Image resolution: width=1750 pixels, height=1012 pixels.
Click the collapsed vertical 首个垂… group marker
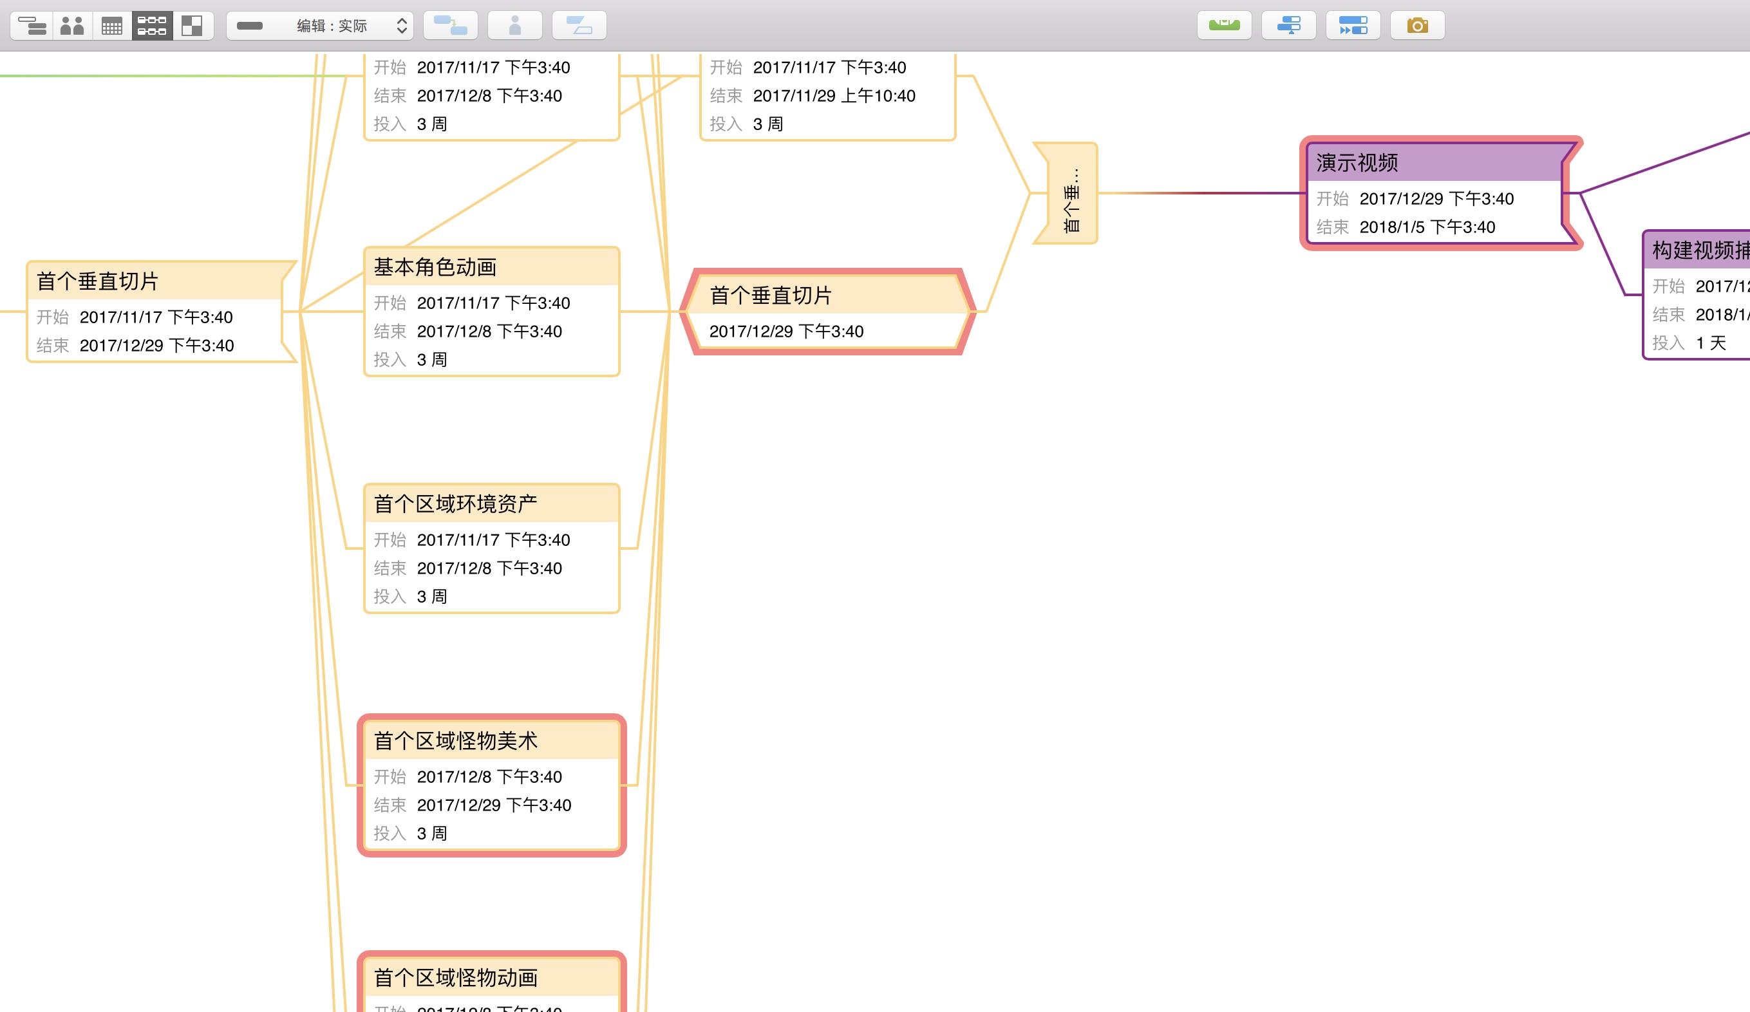[x=1067, y=193]
